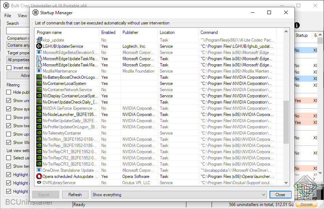Click the Search input field
Screen dimensions: 324x209
point(18,31)
